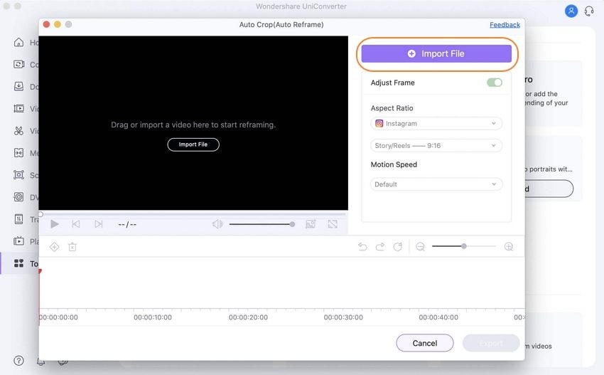Screen dimensions: 604x375
Task: Open Video Compressor icon in sidebar
Action: click(x=18, y=109)
